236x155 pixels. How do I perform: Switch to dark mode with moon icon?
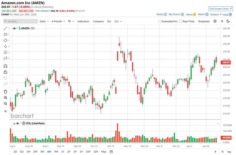[x=228, y=21]
